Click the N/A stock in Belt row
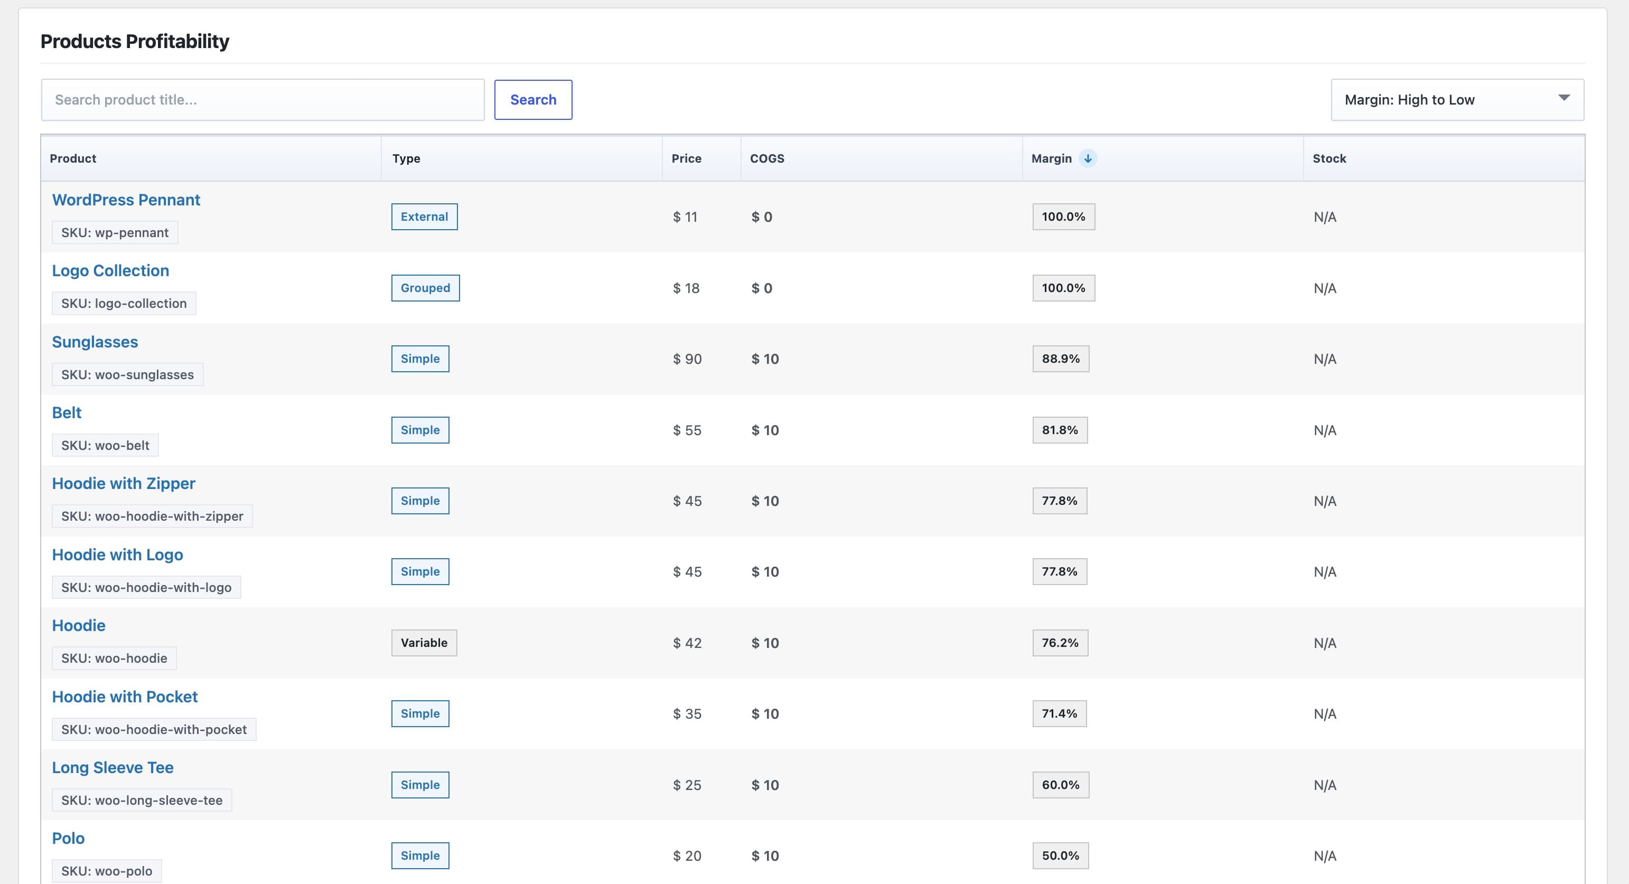This screenshot has height=884, width=1629. [1325, 430]
